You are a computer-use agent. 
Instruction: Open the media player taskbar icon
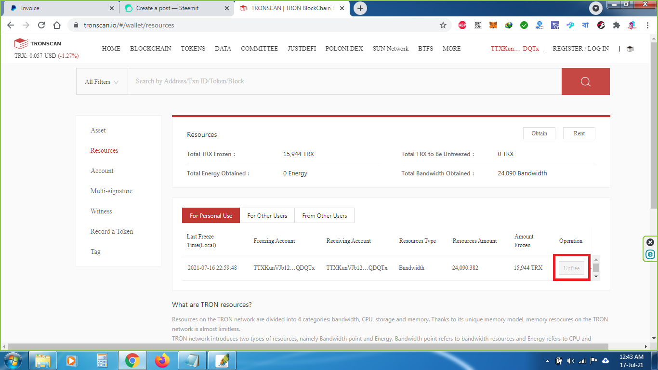coord(72,360)
